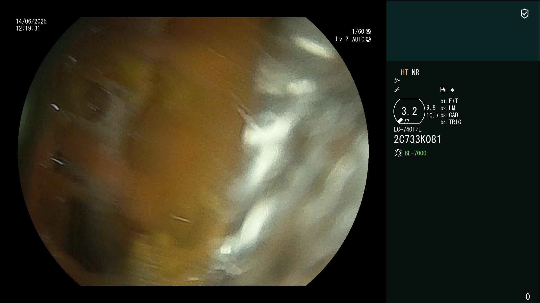Image resolution: width=540 pixels, height=303 pixels.
Task: Click the light source lamp icon
Action: 398,153
